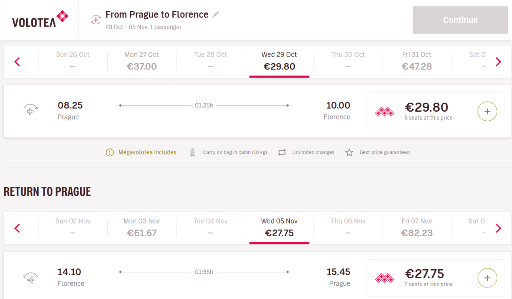Viewport: 512px width, 299px height.
Task: Click the Megavolotea diamond icon for €27.75 fare
Action: [384, 278]
